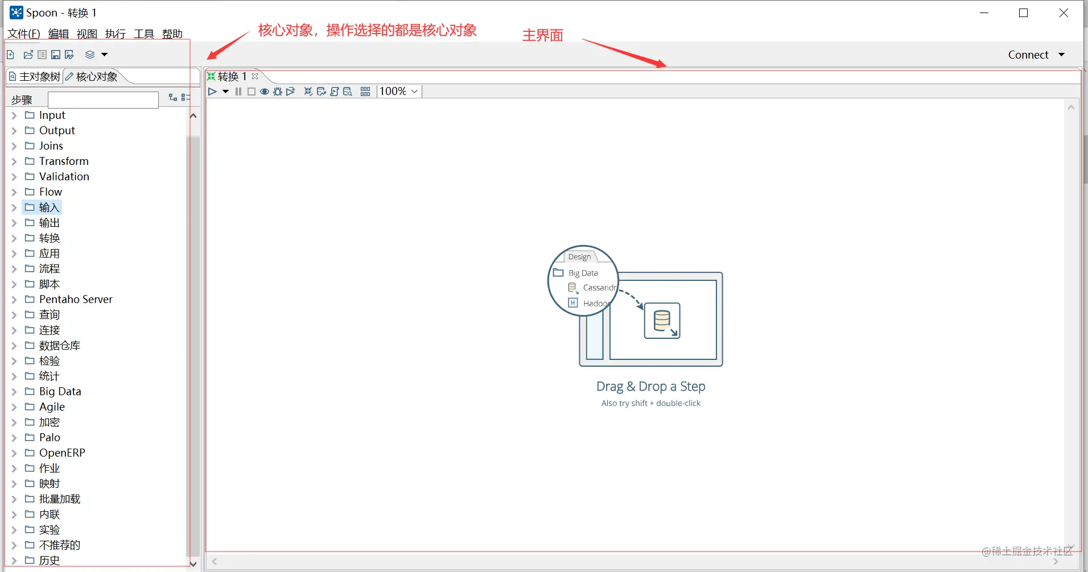This screenshot has height=572, width=1088.
Task: Run the transformation with the play icon
Action: coord(212,92)
